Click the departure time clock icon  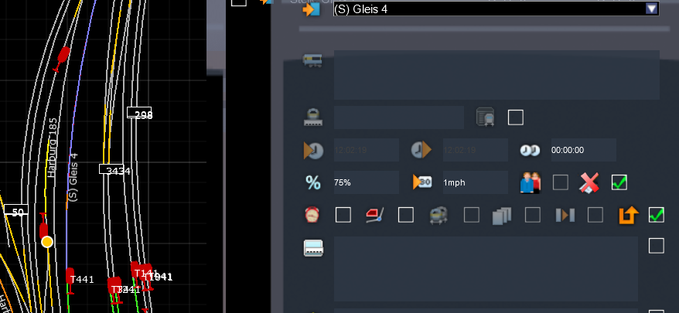[x=421, y=150]
